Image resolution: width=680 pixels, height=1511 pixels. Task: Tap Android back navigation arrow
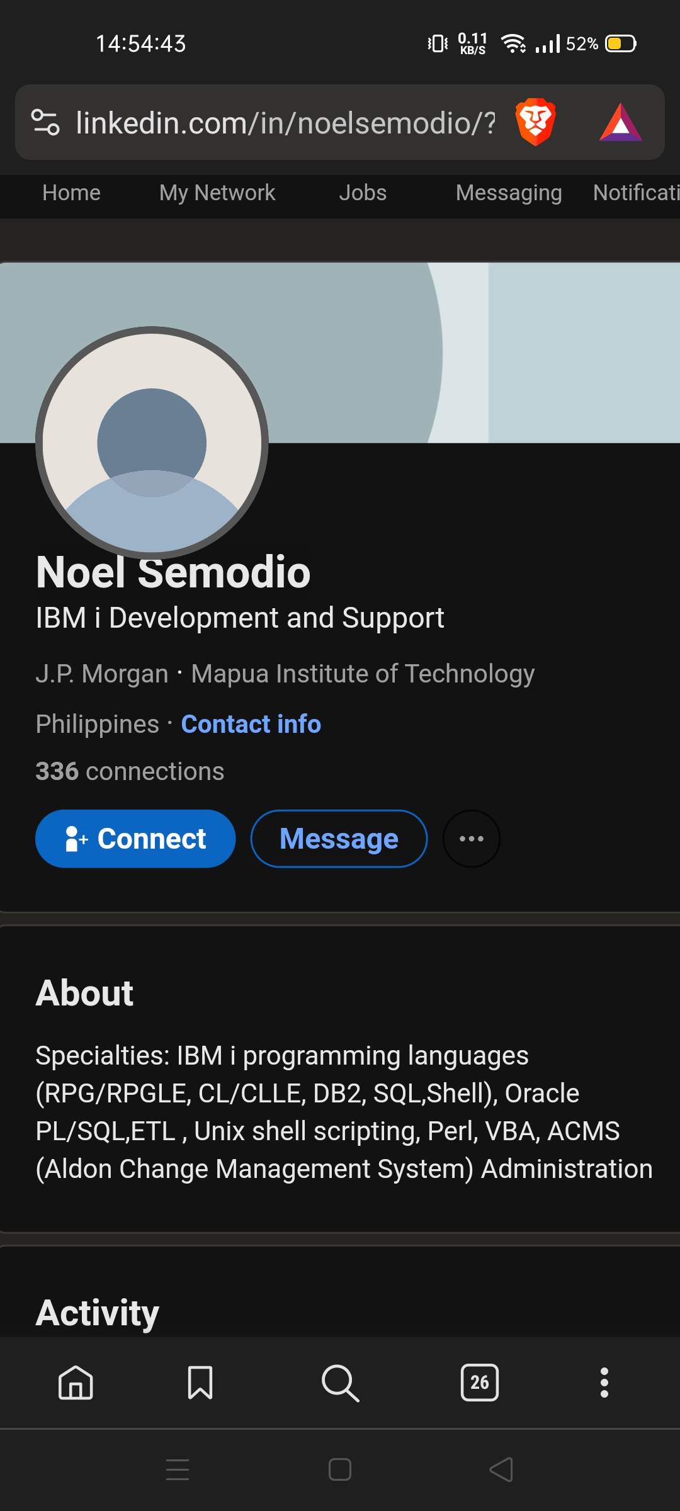[x=501, y=1470]
